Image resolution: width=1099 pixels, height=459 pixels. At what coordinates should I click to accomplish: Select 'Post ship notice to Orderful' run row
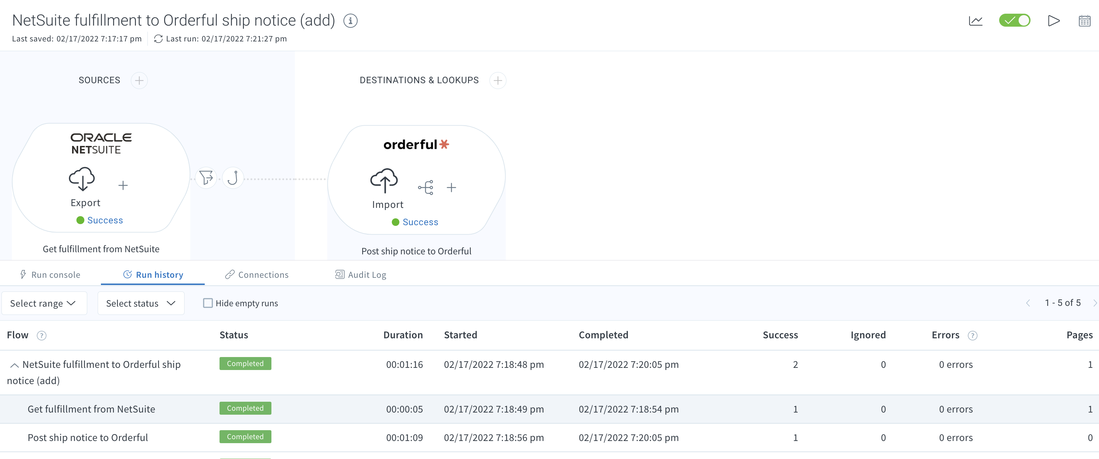pyautogui.click(x=549, y=438)
